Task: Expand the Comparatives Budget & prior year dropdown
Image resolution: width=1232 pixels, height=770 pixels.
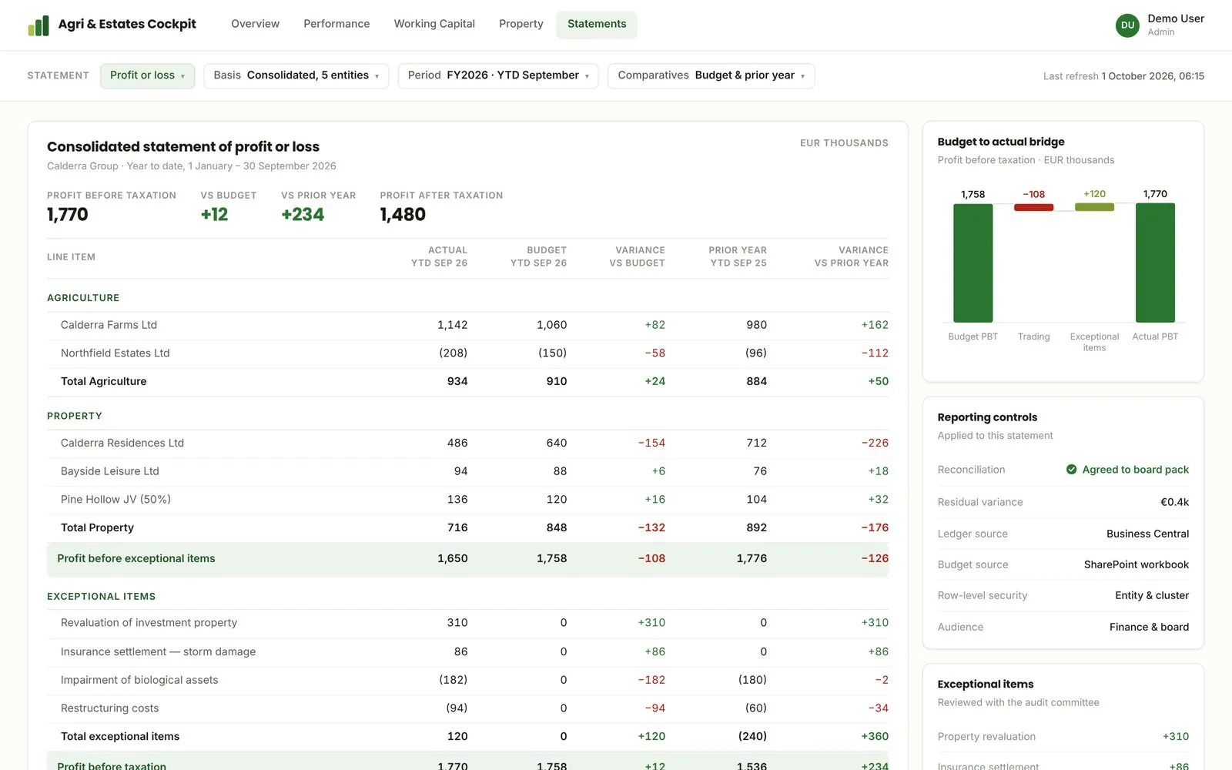Action: point(711,75)
